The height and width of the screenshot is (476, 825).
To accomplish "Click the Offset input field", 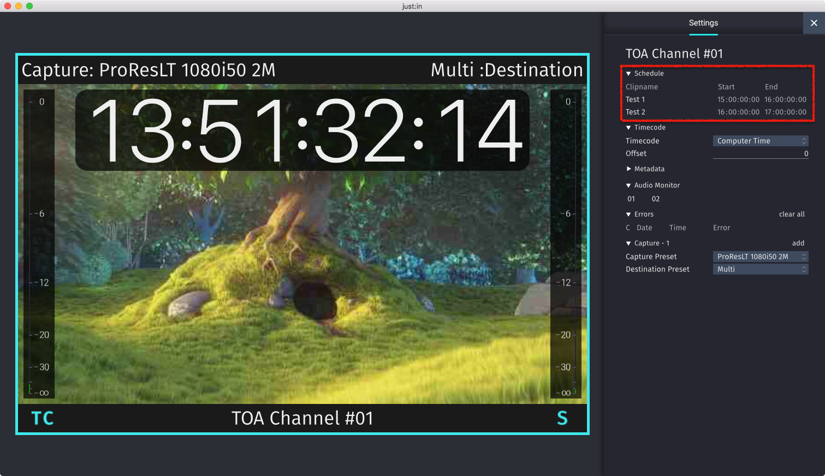I will (x=761, y=154).
